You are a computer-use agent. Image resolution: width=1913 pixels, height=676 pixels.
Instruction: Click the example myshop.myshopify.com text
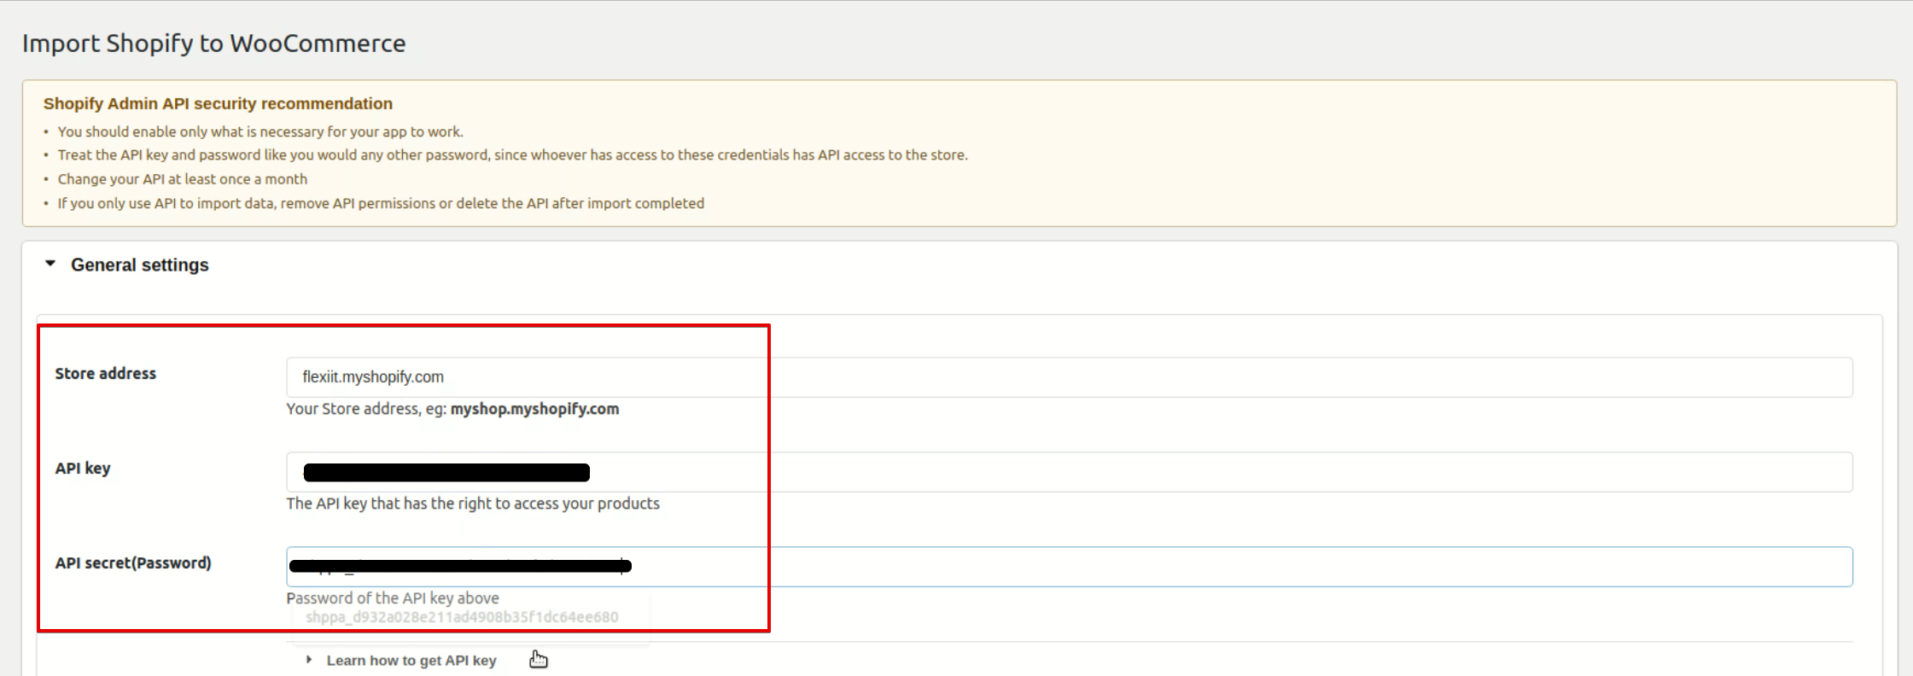(534, 409)
